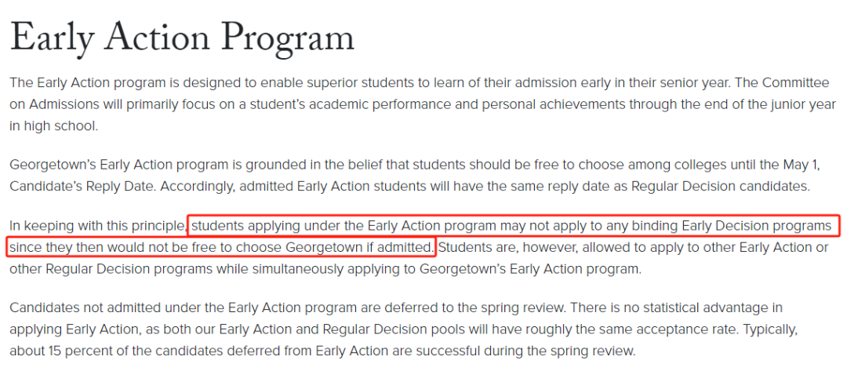Click "in high school." ending the first paragraph
The height and width of the screenshot is (371, 847).
pos(54,125)
